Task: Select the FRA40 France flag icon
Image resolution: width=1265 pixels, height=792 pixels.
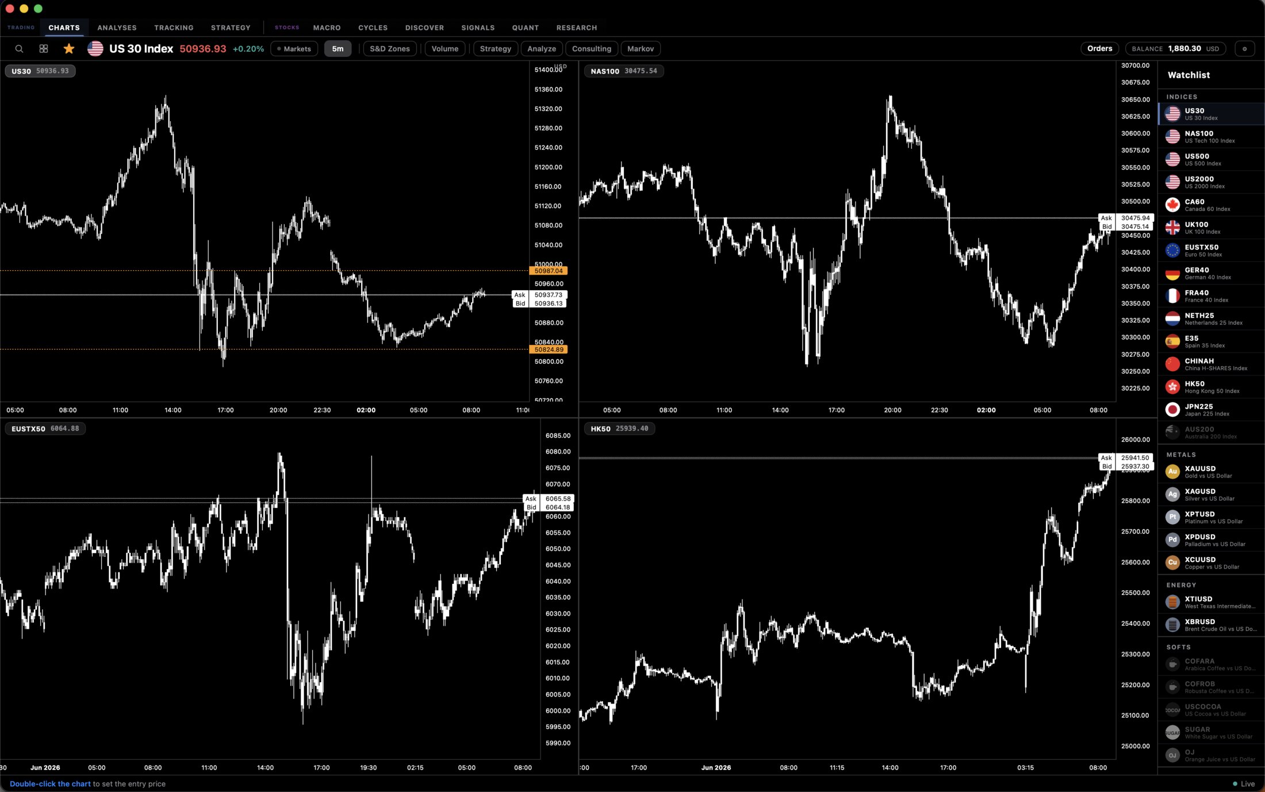Action: pyautogui.click(x=1172, y=296)
